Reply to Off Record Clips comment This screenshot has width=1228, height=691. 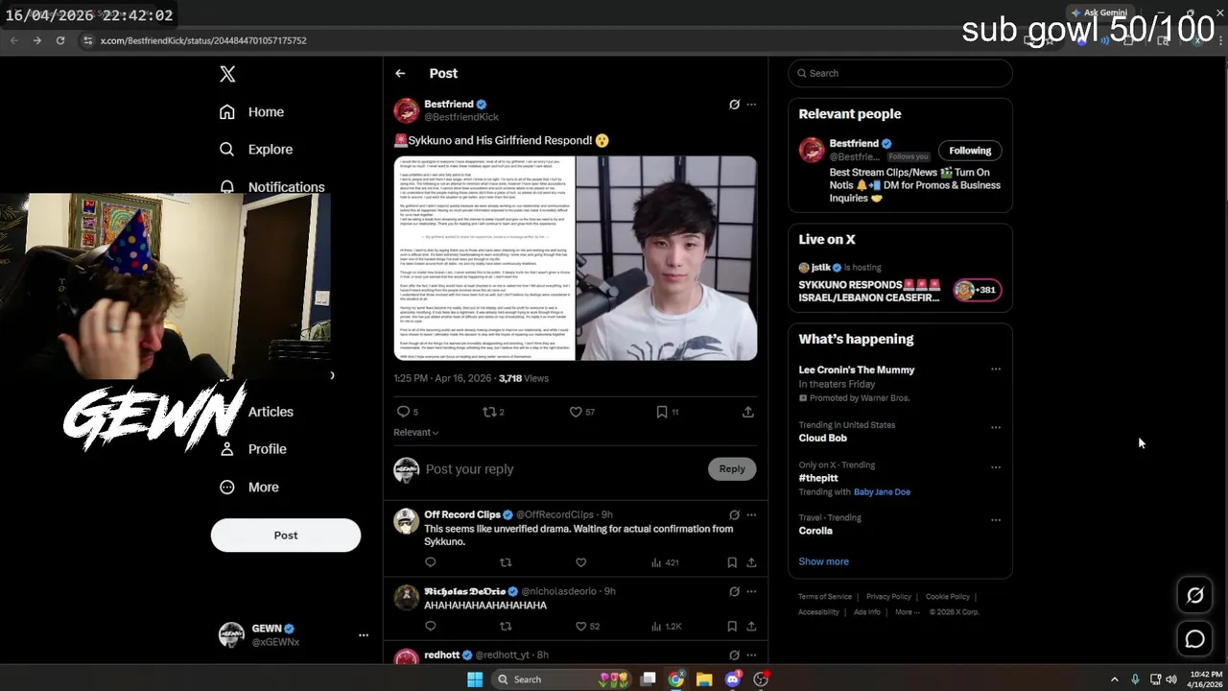[x=430, y=562]
